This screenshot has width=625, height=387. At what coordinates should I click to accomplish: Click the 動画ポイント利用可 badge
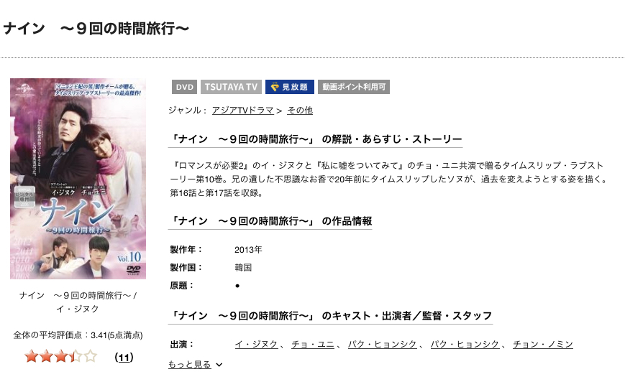click(x=354, y=87)
